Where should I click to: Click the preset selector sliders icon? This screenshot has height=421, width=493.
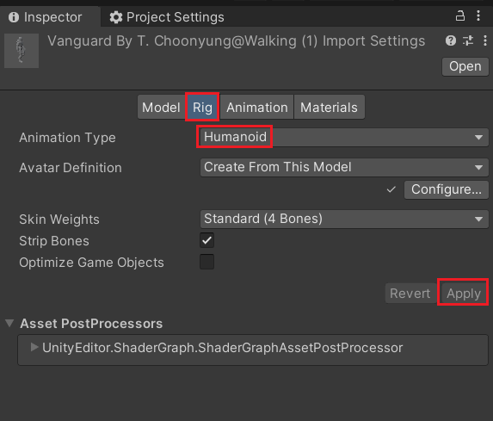coord(468,40)
